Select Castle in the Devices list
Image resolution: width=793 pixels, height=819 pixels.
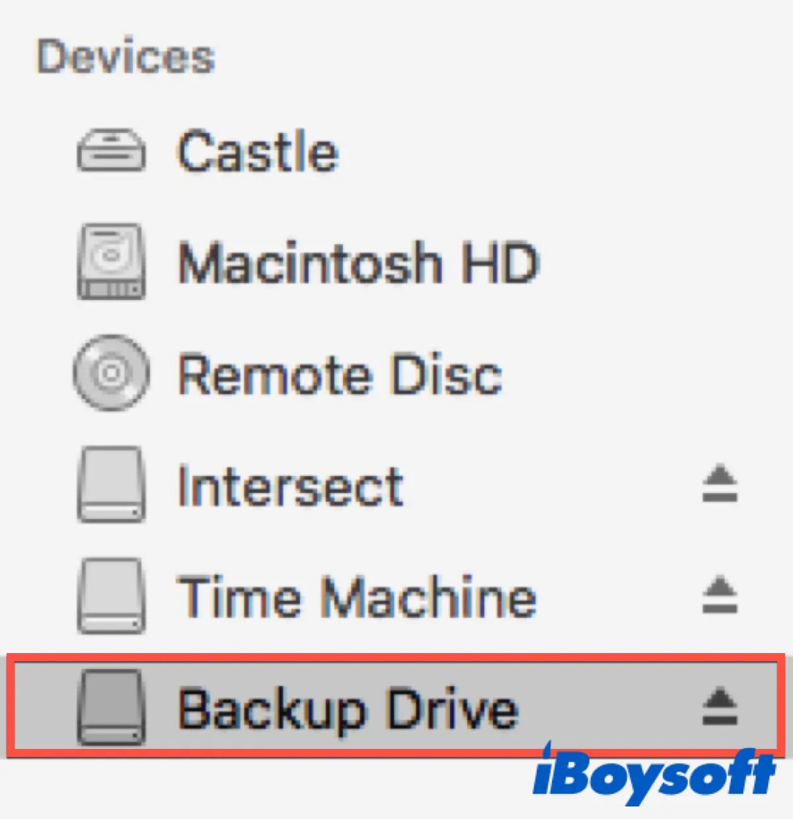pyautogui.click(x=258, y=151)
